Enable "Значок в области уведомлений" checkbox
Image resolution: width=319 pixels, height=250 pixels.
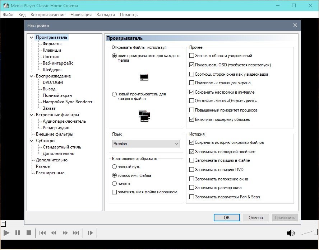(x=192, y=56)
